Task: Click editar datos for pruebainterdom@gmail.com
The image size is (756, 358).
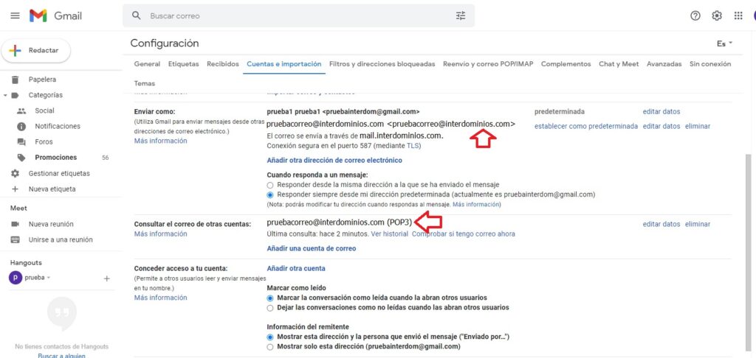Action: click(x=661, y=112)
